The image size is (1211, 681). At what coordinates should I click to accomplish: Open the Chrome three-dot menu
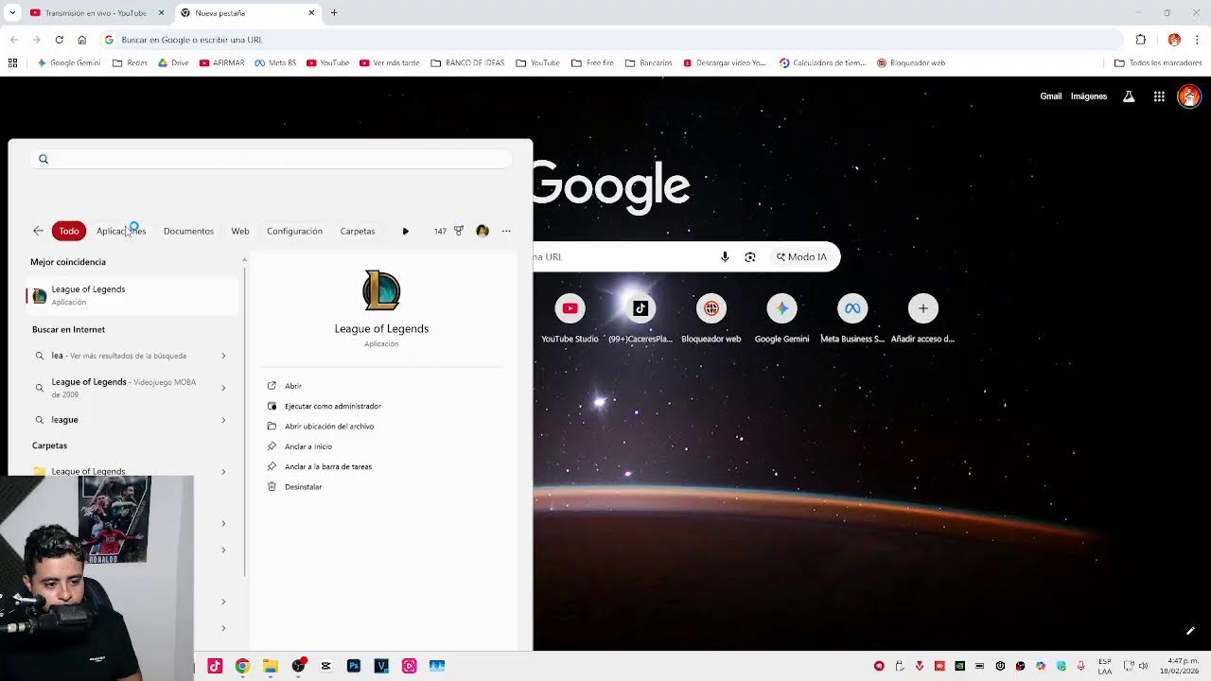click(x=1198, y=40)
